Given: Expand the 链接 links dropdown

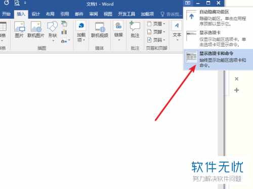Looking at the screenshot, I should coord(118,31).
